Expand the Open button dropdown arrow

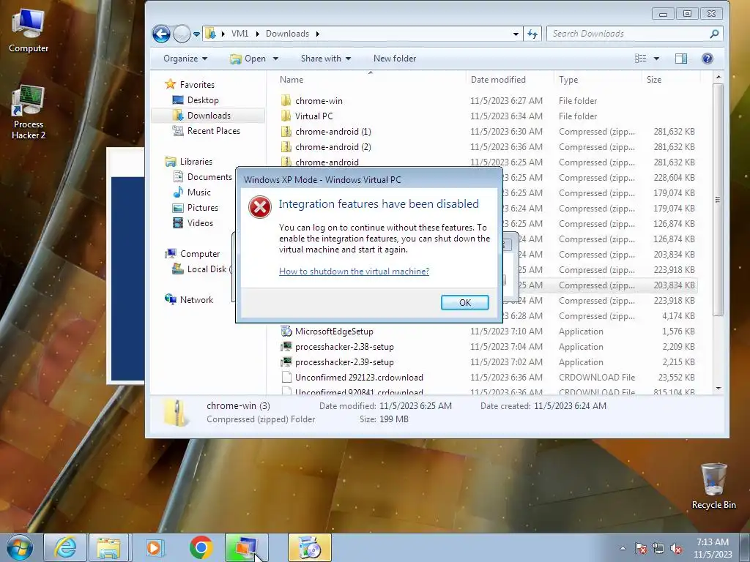[x=275, y=59]
